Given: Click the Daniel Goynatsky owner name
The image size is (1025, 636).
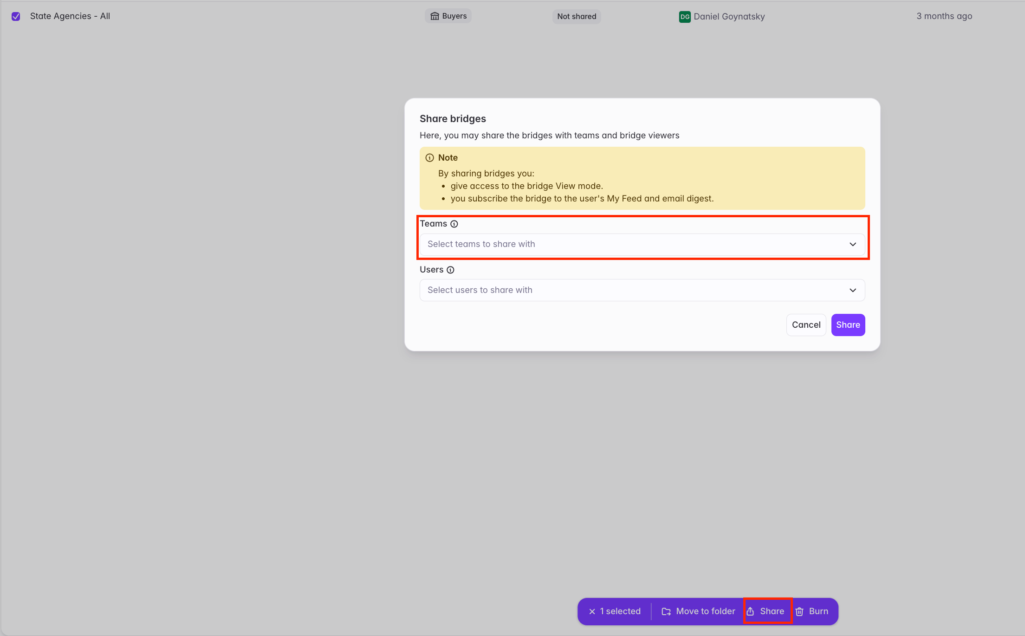Looking at the screenshot, I should click(x=729, y=17).
